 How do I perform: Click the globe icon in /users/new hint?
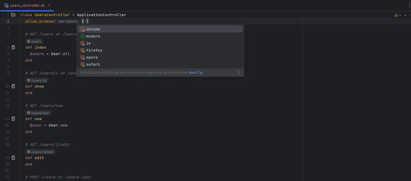(x=29, y=113)
